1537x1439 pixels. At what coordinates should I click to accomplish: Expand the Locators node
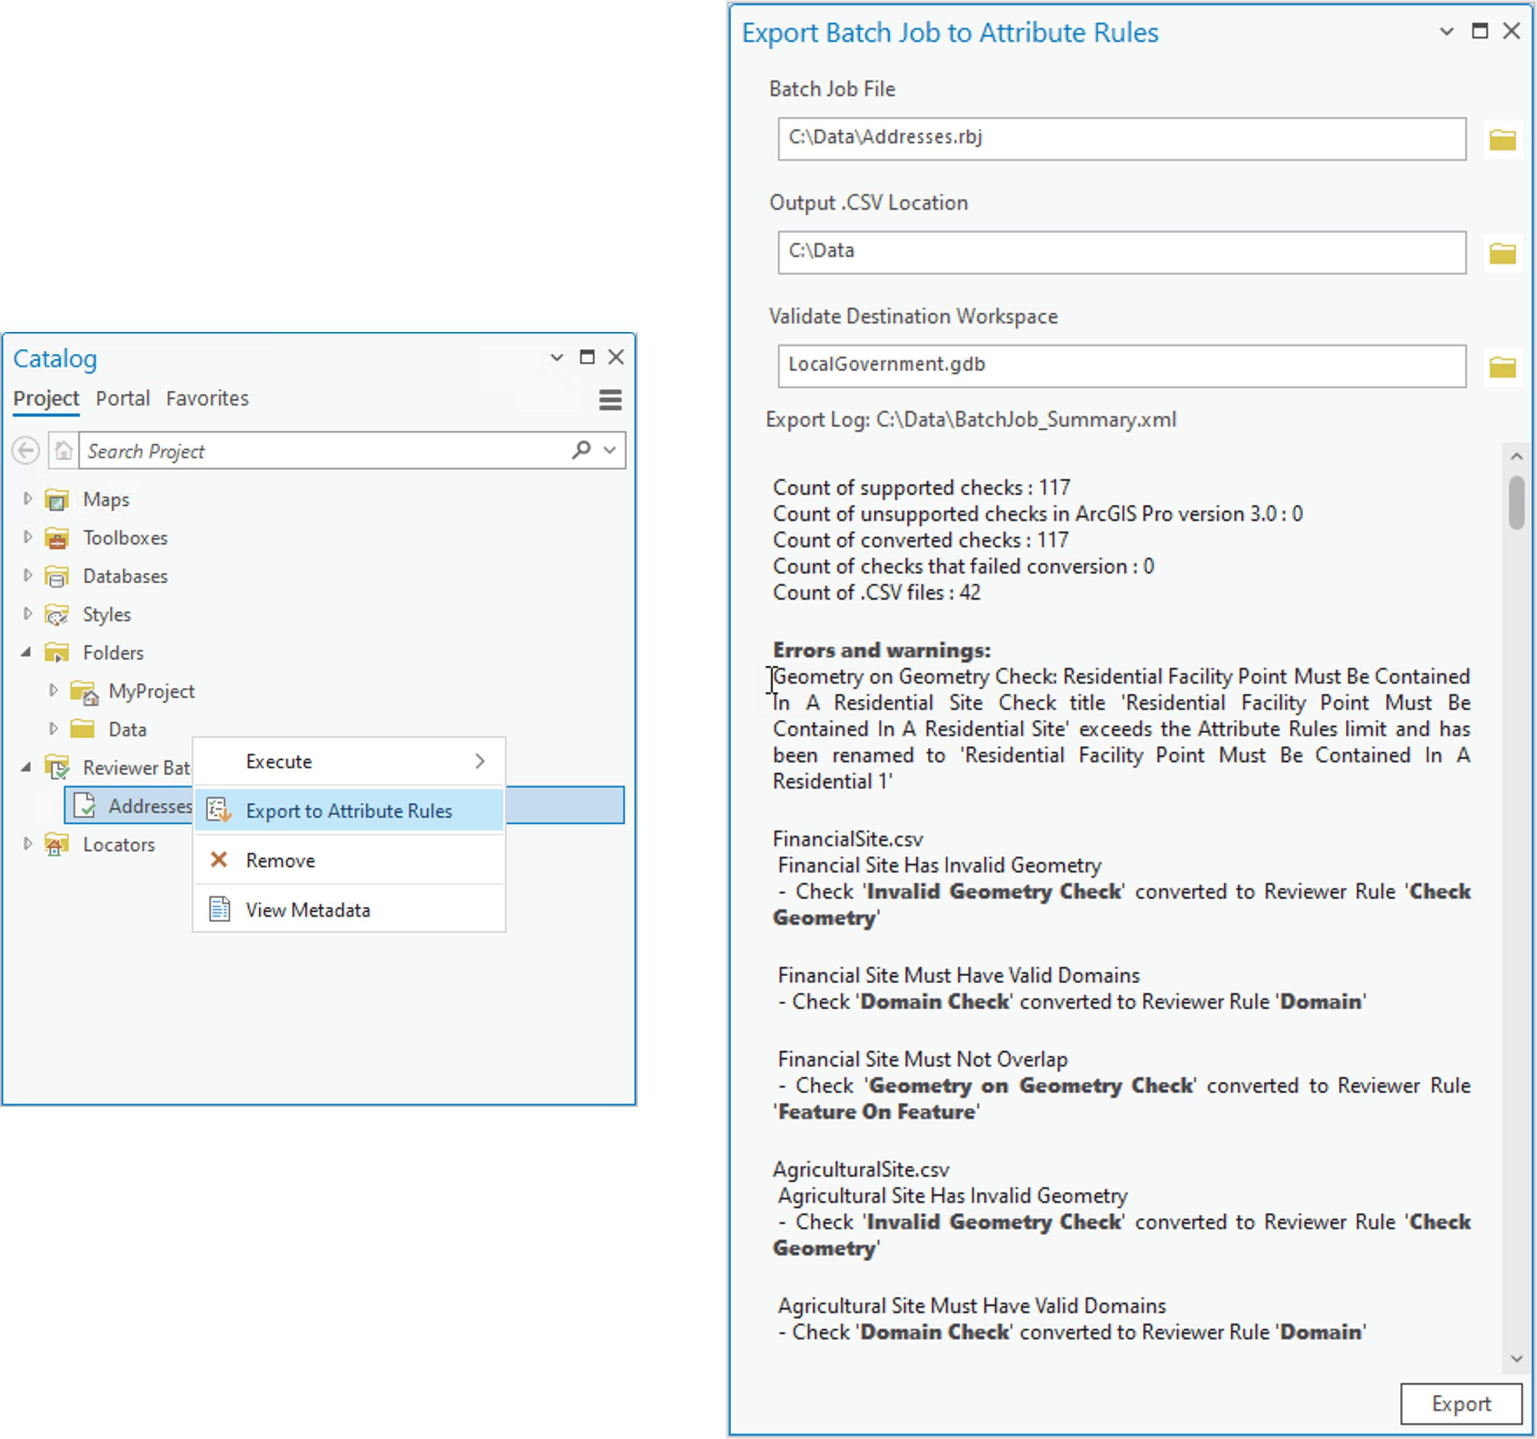(x=28, y=844)
